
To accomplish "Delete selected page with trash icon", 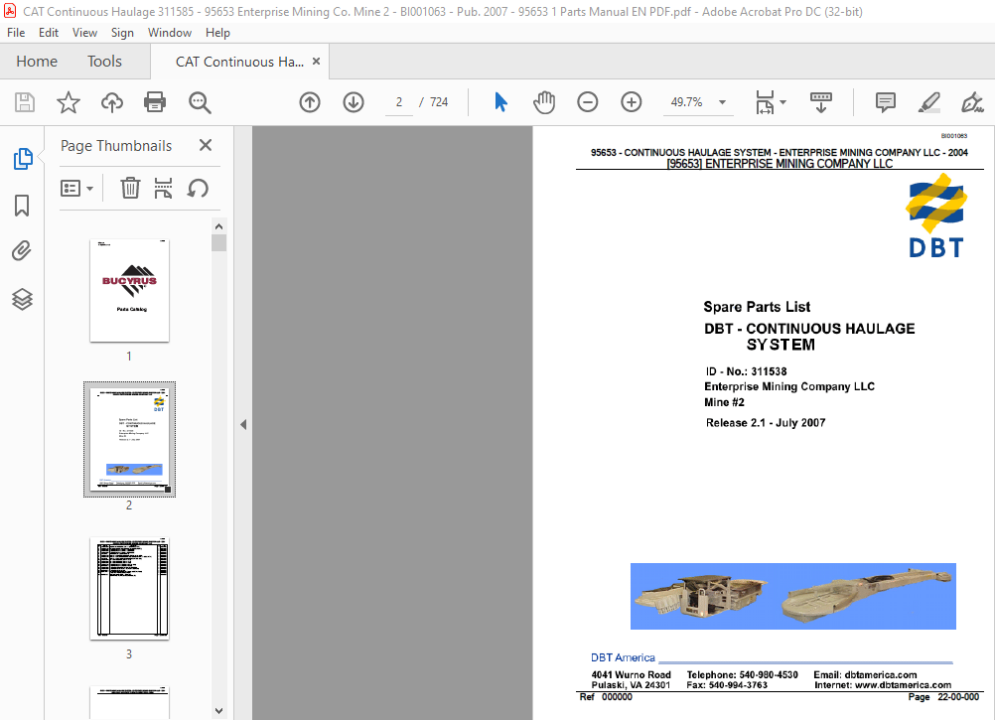I will click(x=130, y=189).
